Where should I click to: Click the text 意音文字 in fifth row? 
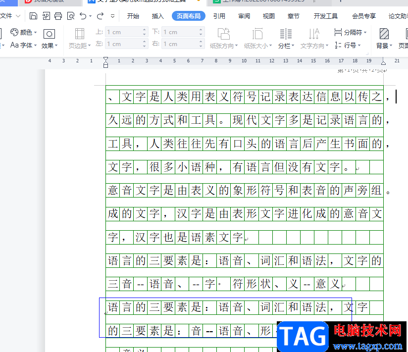click(x=134, y=191)
